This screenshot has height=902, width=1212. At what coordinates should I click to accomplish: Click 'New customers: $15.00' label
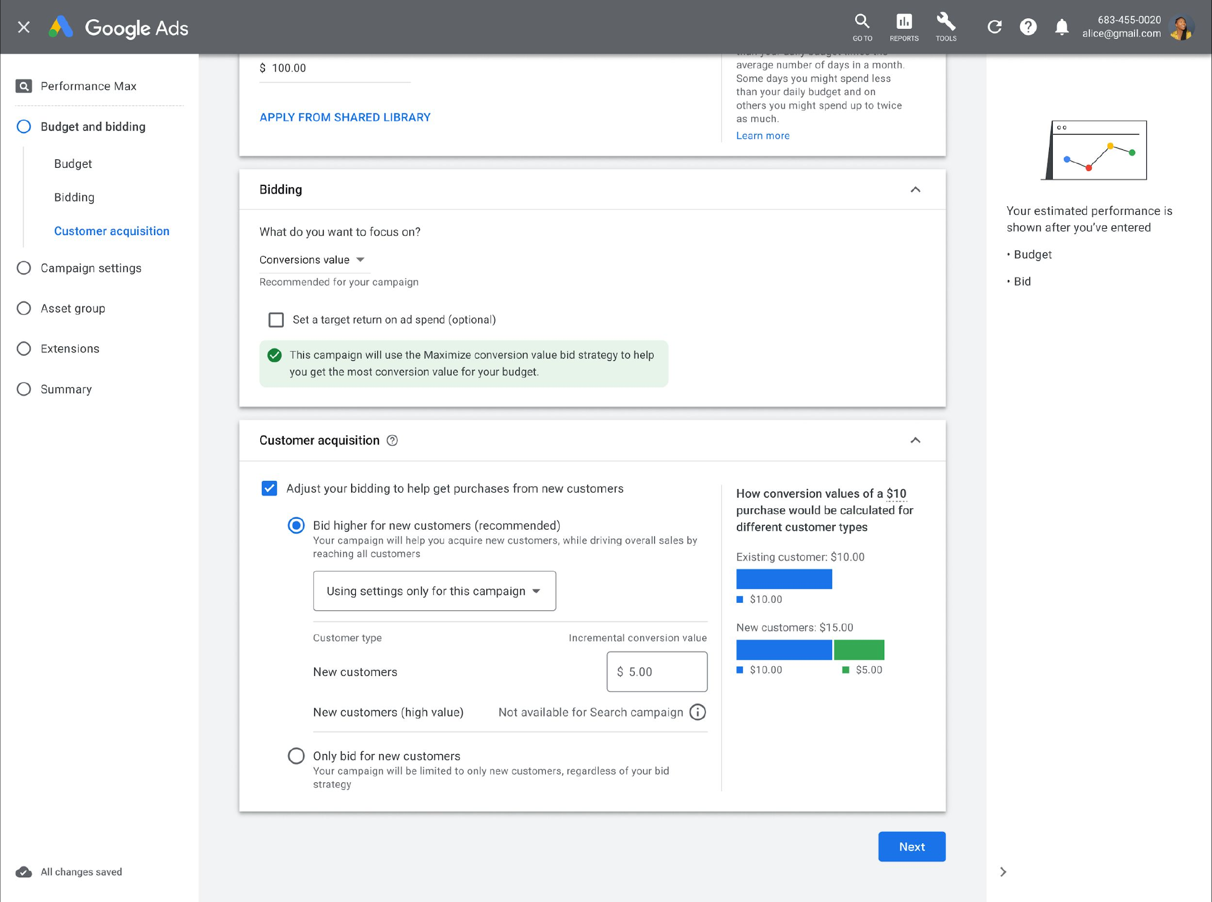click(794, 627)
